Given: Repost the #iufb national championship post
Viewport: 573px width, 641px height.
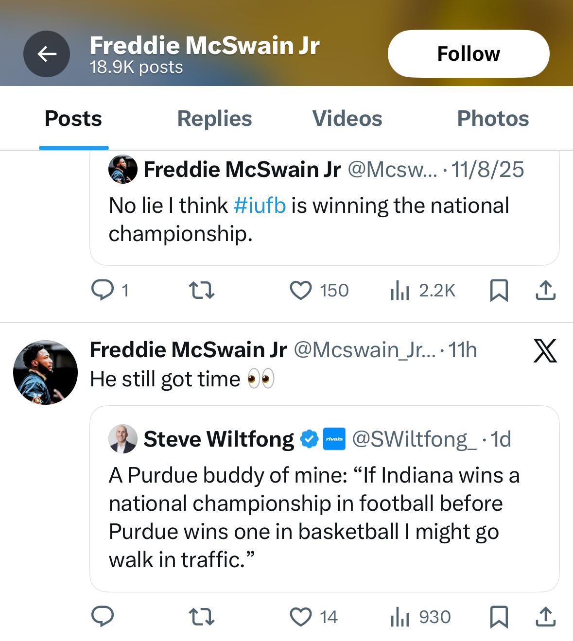Looking at the screenshot, I should [x=201, y=290].
